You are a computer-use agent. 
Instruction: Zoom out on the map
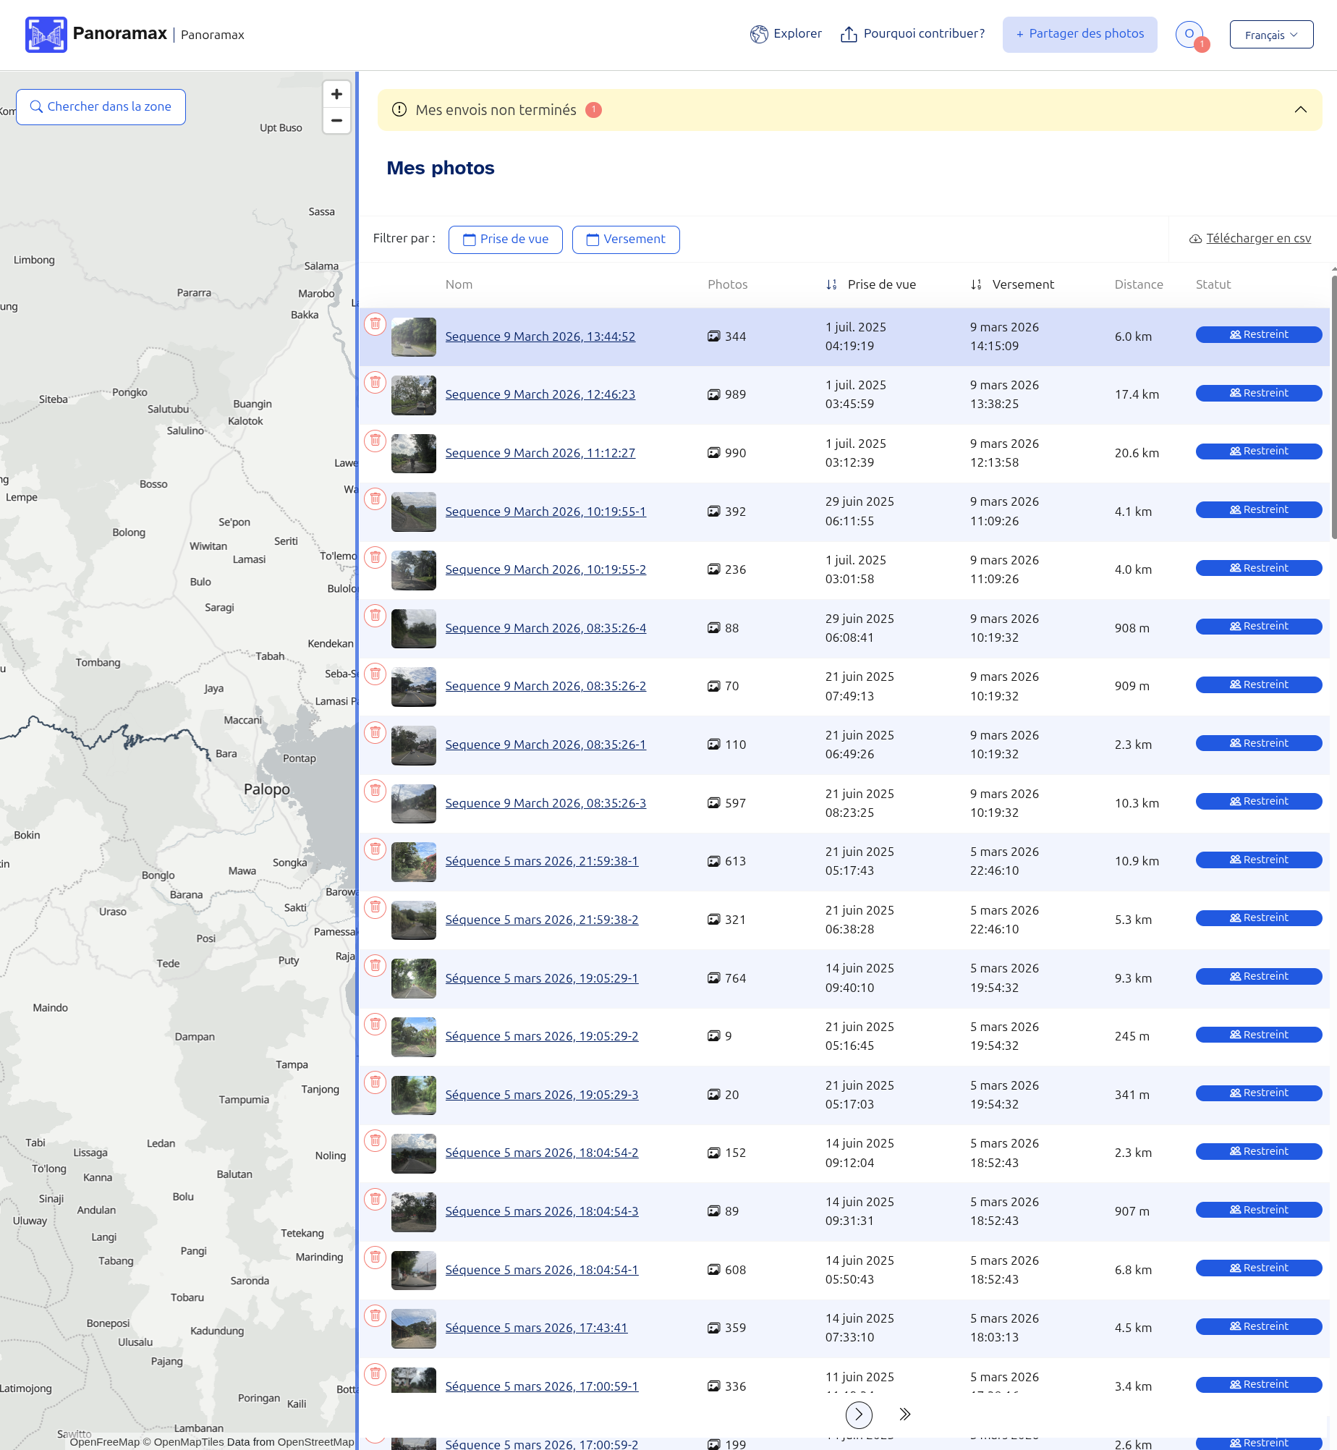(336, 121)
